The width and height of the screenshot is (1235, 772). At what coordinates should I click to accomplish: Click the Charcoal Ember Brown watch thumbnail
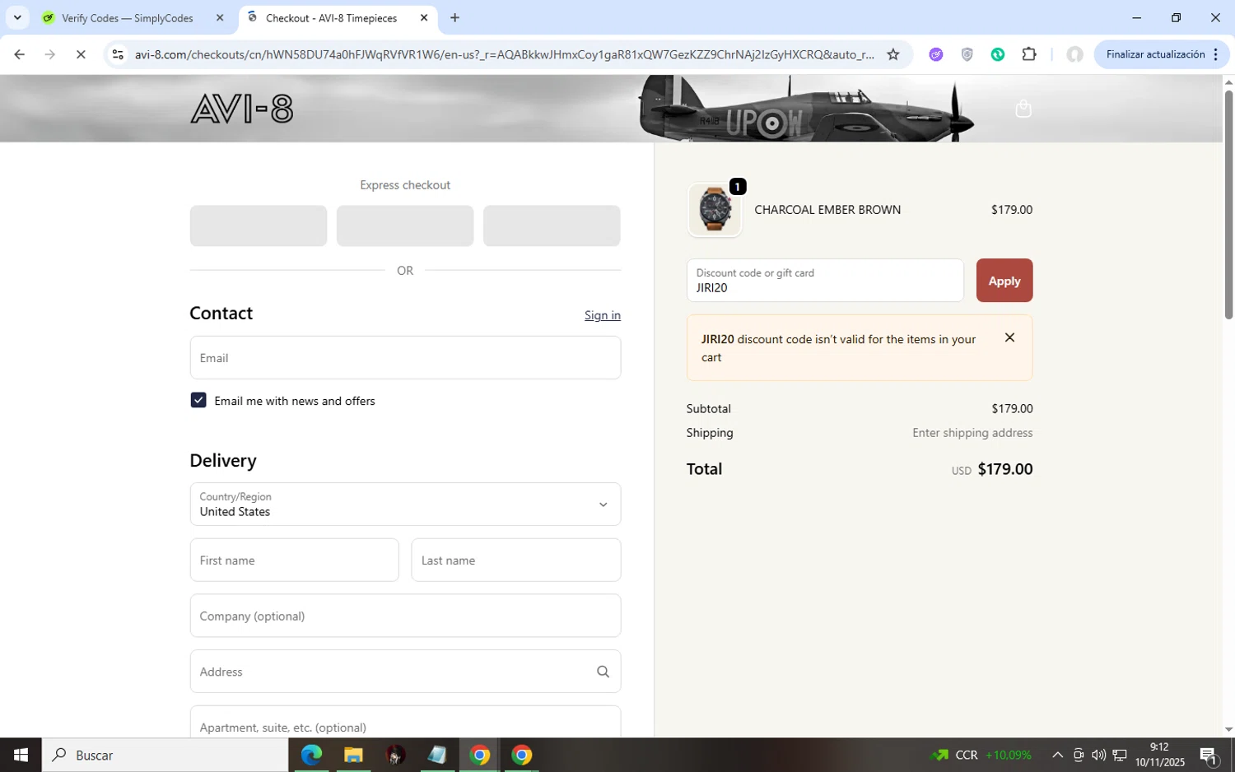pyautogui.click(x=714, y=210)
